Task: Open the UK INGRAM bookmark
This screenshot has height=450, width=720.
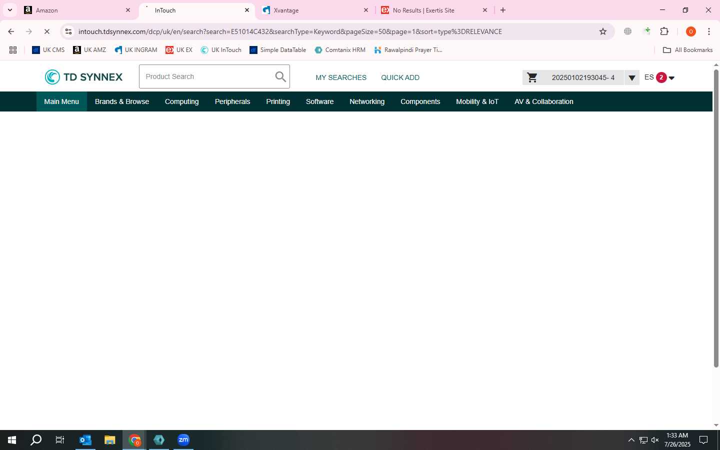Action: click(x=135, y=50)
